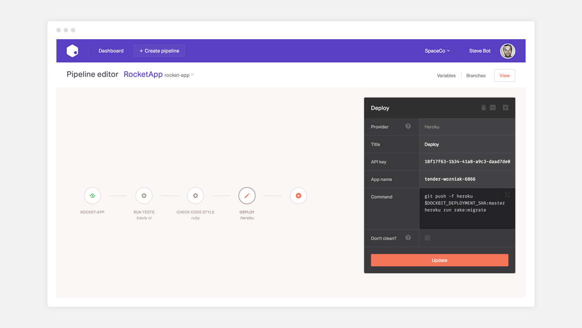Click the Deploy panel title
The image size is (582, 328).
[x=380, y=108]
